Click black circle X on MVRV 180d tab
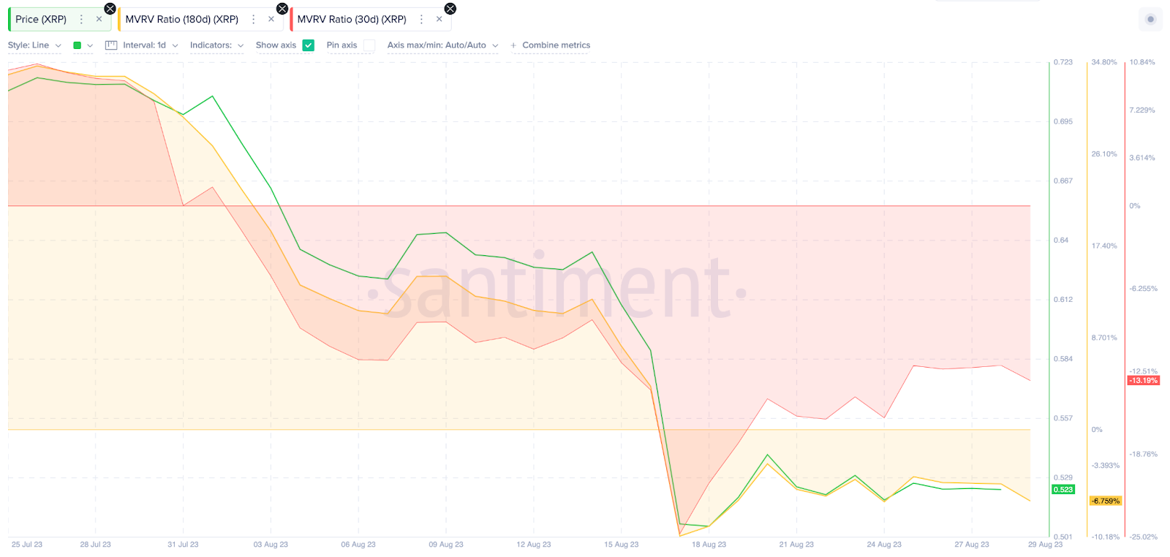The height and width of the screenshot is (557, 1170). tap(282, 9)
